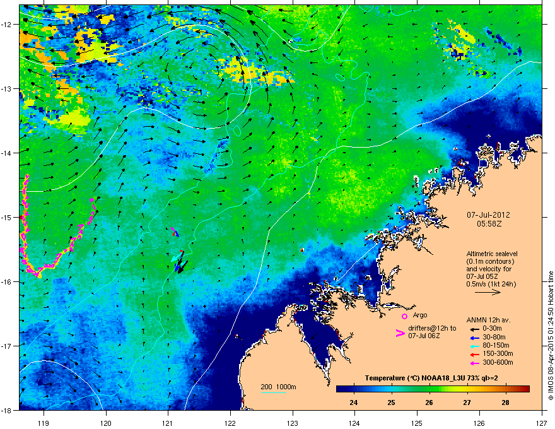Click the colorbar tick label '25'
555x429 pixels.
[x=391, y=403]
